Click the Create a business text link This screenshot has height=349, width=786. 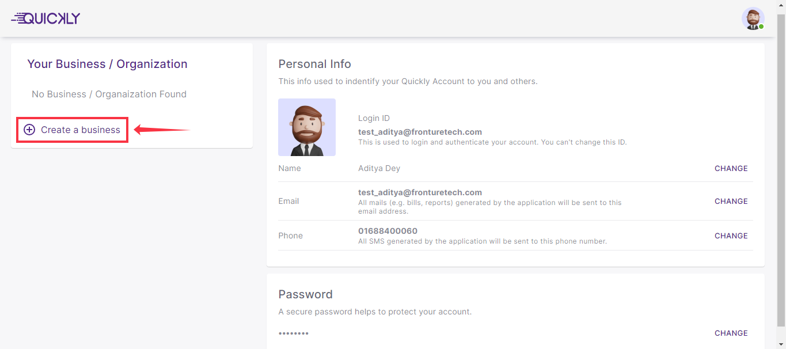point(81,130)
